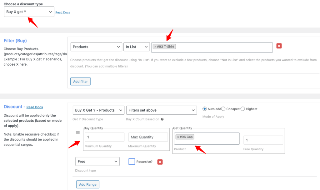This screenshot has width=320, height=190.
Task: Open the Get Y Discount Type dropdown
Action: pyautogui.click(x=98, y=110)
